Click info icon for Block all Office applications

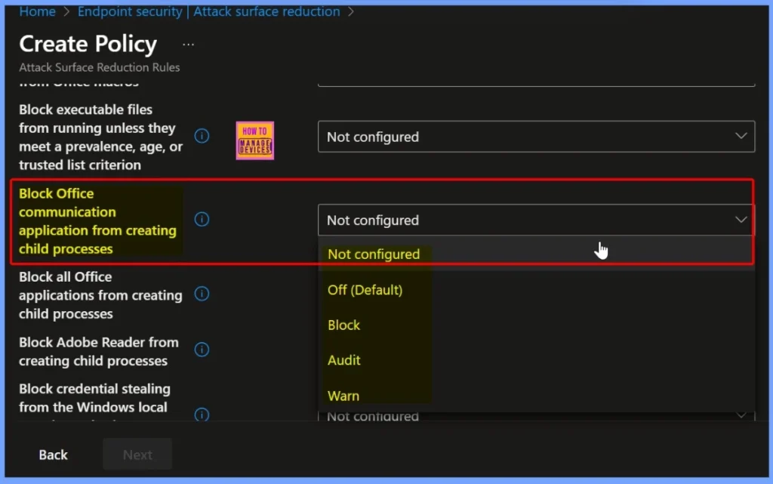point(202,294)
